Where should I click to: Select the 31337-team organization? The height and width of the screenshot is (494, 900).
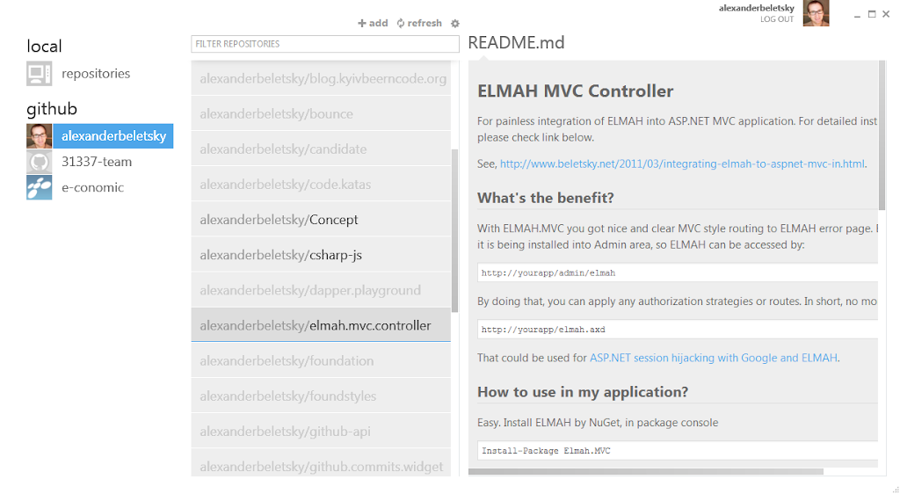click(x=97, y=162)
